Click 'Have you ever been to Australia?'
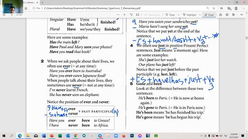Viewport: 248px width, 139px height. (x=76, y=71)
